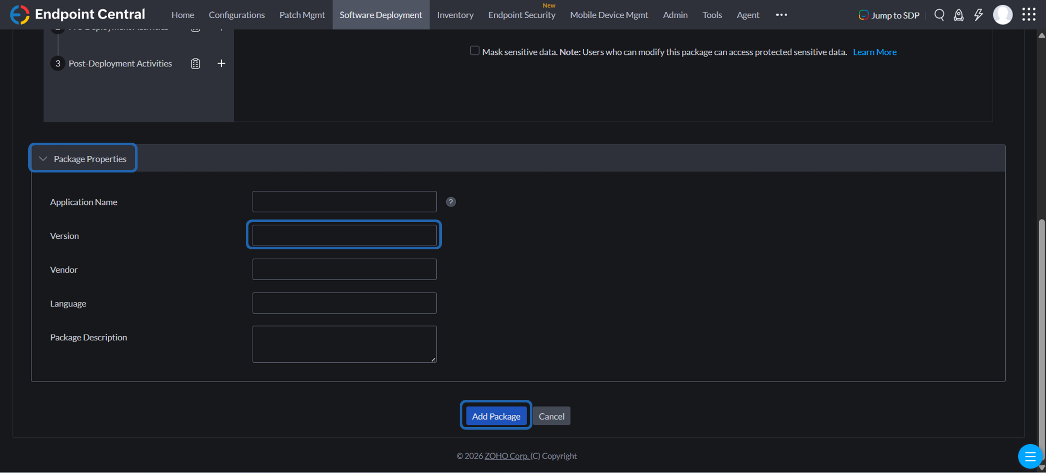Focus the Version input field
This screenshot has height=473, width=1046.
pyautogui.click(x=345, y=235)
